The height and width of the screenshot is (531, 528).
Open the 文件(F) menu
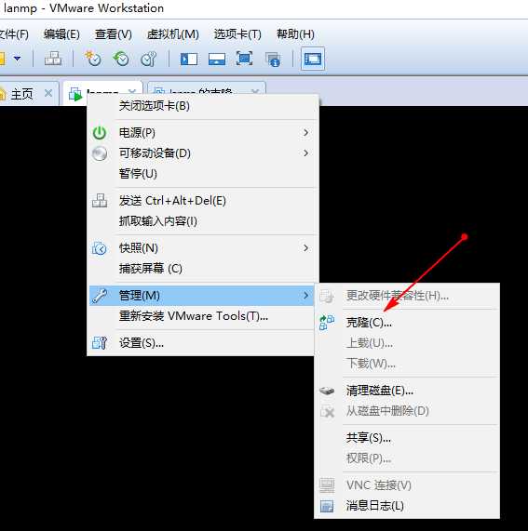tap(14, 34)
